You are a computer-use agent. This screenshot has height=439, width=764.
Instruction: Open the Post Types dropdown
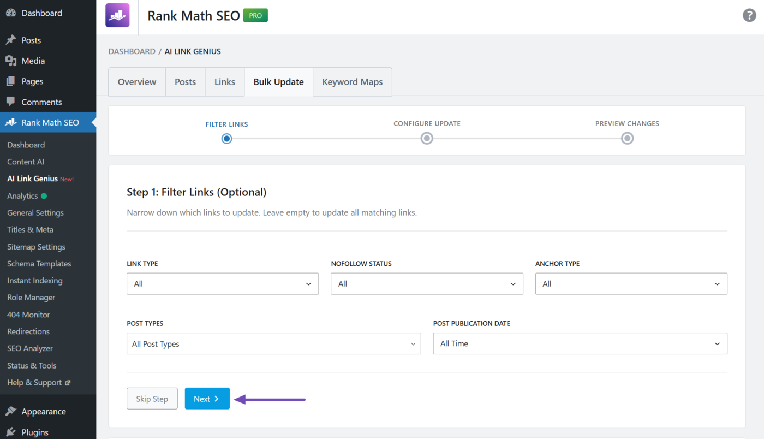coord(274,343)
